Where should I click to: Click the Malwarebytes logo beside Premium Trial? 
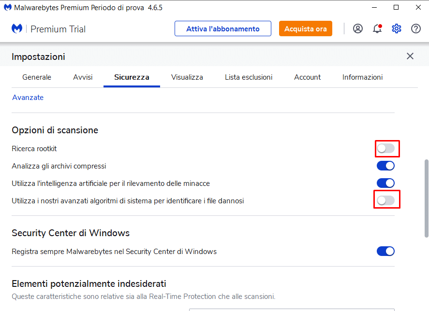coord(17,28)
